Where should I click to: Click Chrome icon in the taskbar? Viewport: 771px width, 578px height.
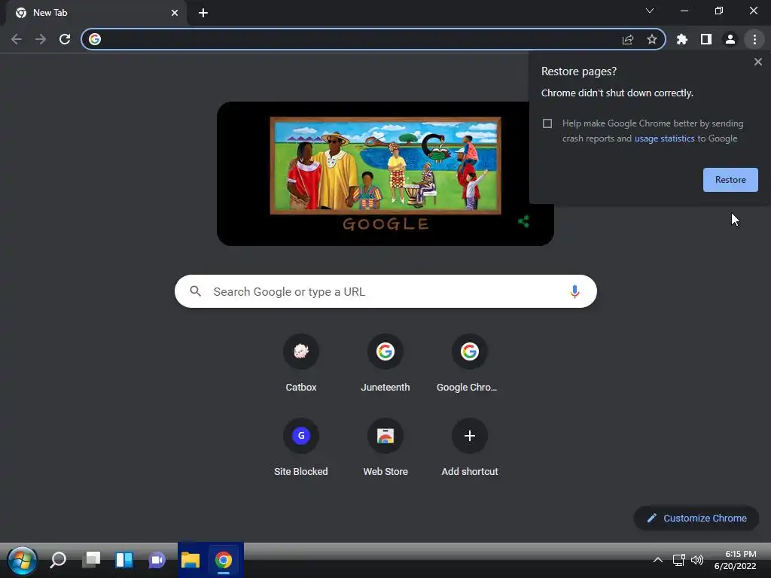(x=223, y=560)
